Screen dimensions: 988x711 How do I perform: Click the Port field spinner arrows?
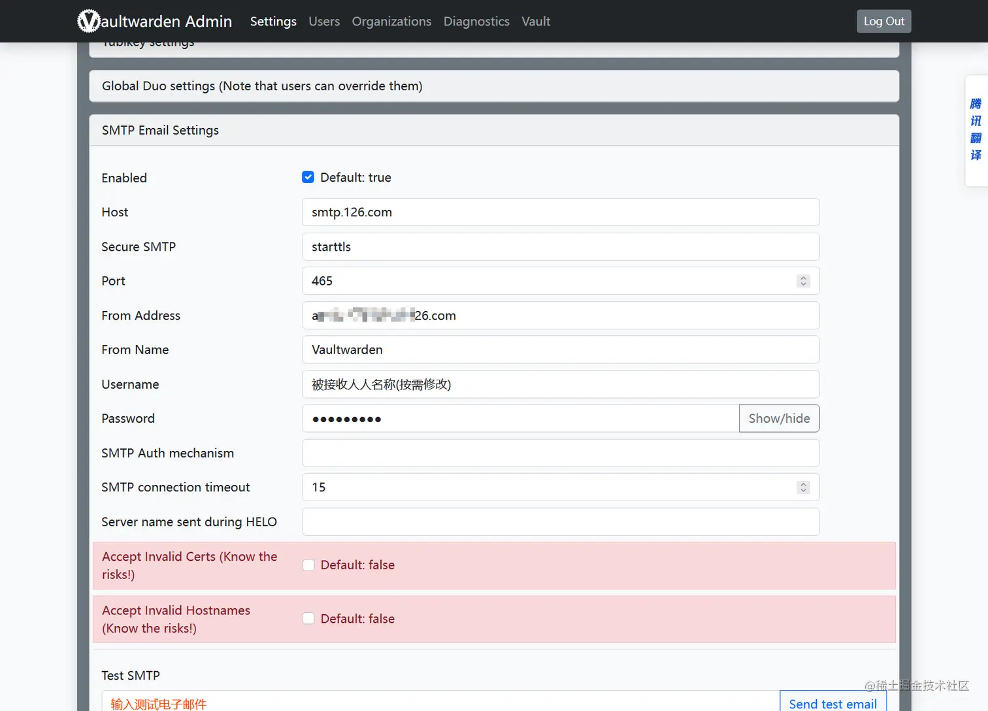pyautogui.click(x=803, y=281)
